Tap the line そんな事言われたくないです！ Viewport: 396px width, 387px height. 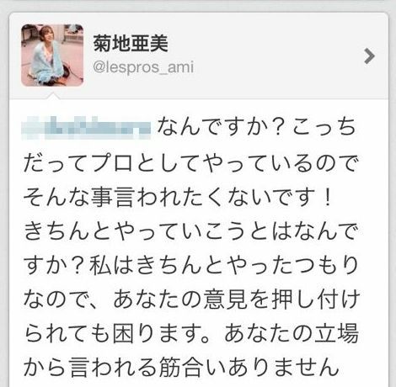(178, 197)
